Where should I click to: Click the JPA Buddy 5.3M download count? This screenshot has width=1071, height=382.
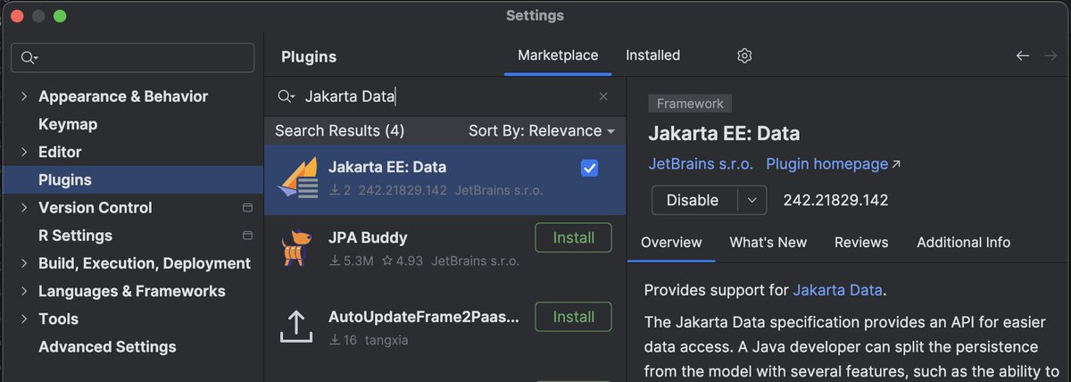coord(352,262)
